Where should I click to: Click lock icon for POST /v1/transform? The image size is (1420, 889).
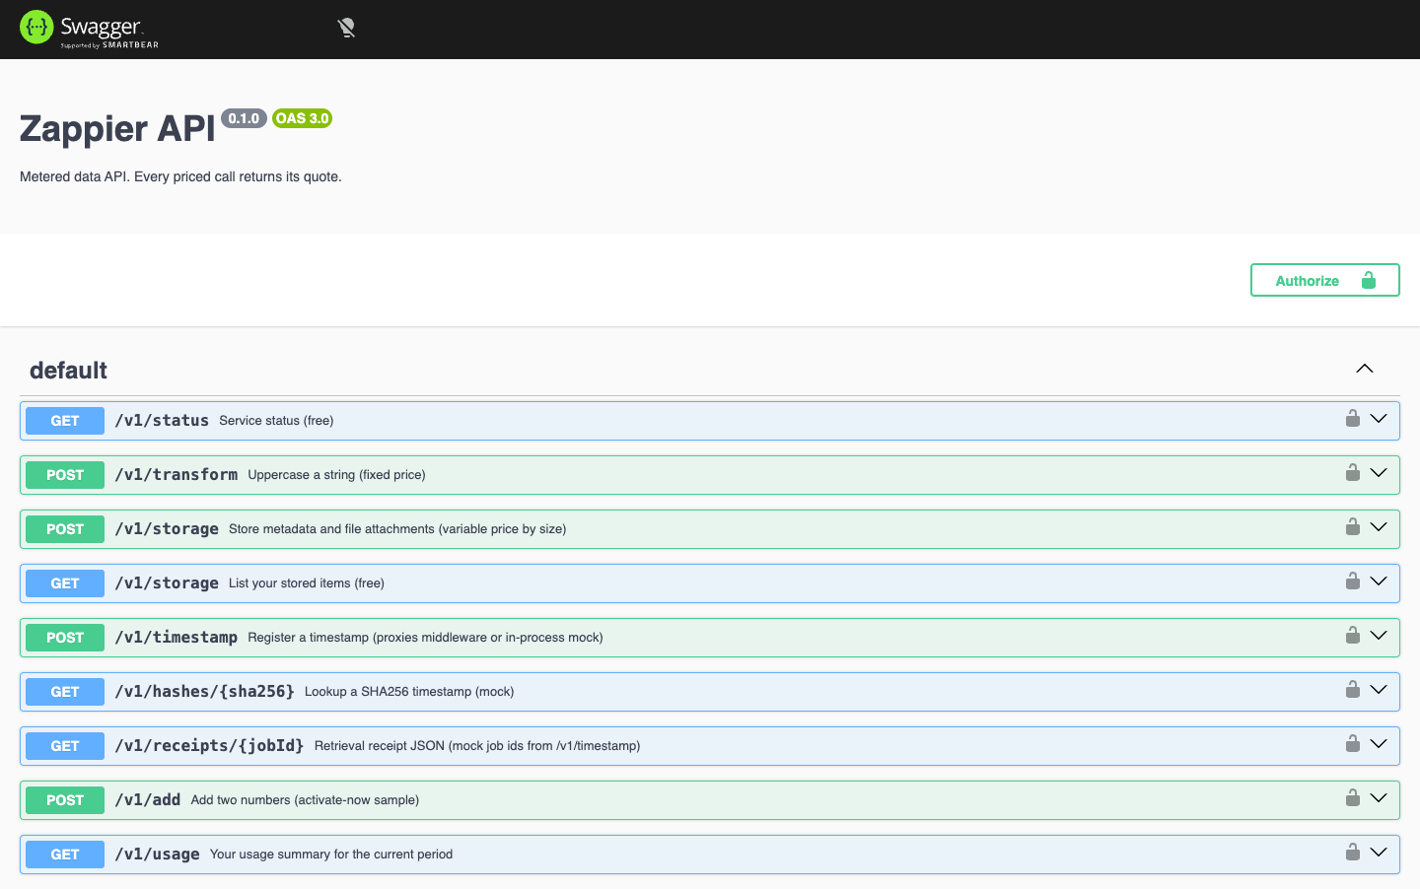coord(1353,472)
